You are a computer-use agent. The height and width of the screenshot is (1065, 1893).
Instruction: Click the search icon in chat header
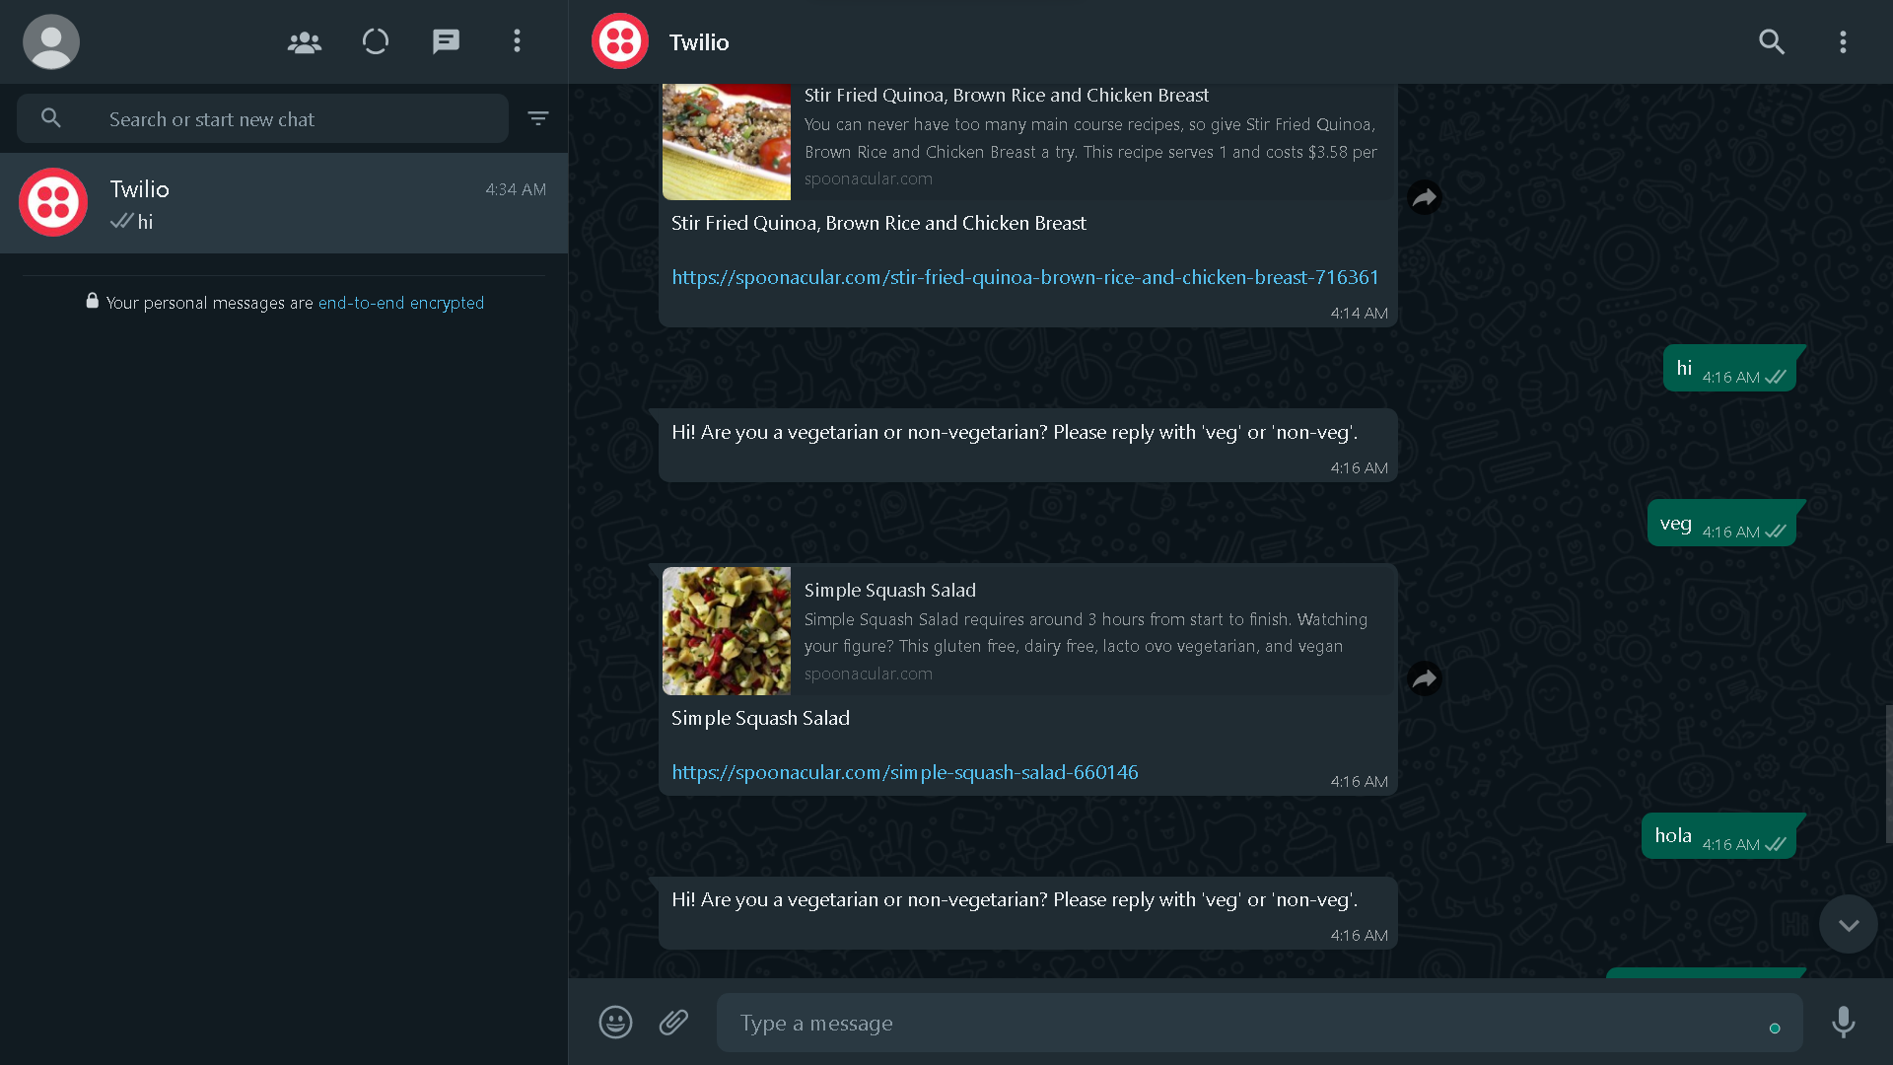pos(1772,41)
